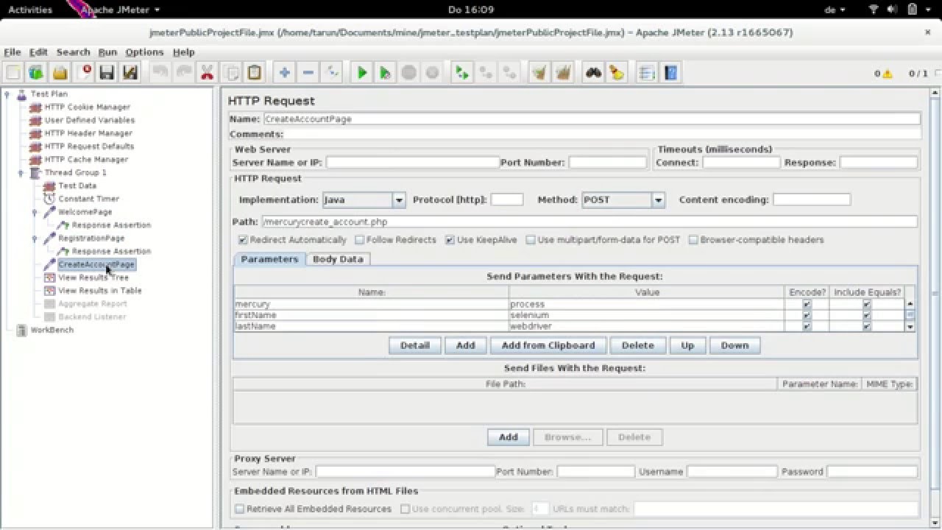The image size is (942, 530).
Task: Click the Close test plan toolbar icon
Action: [83, 72]
